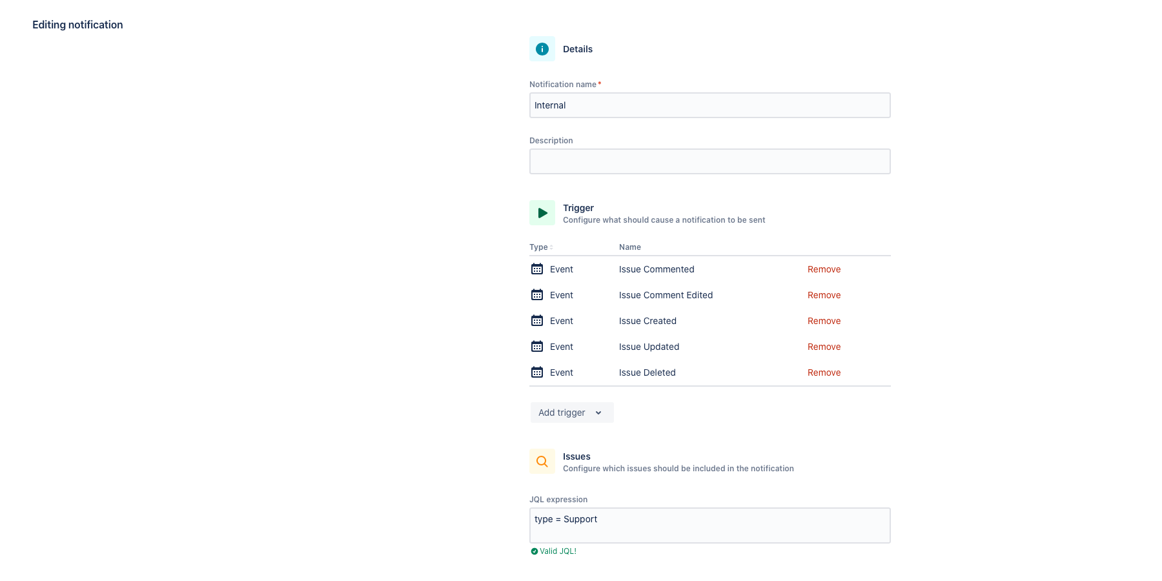Click calendar icon beside Issue Commented
This screenshot has width=1162, height=581.
(x=537, y=269)
